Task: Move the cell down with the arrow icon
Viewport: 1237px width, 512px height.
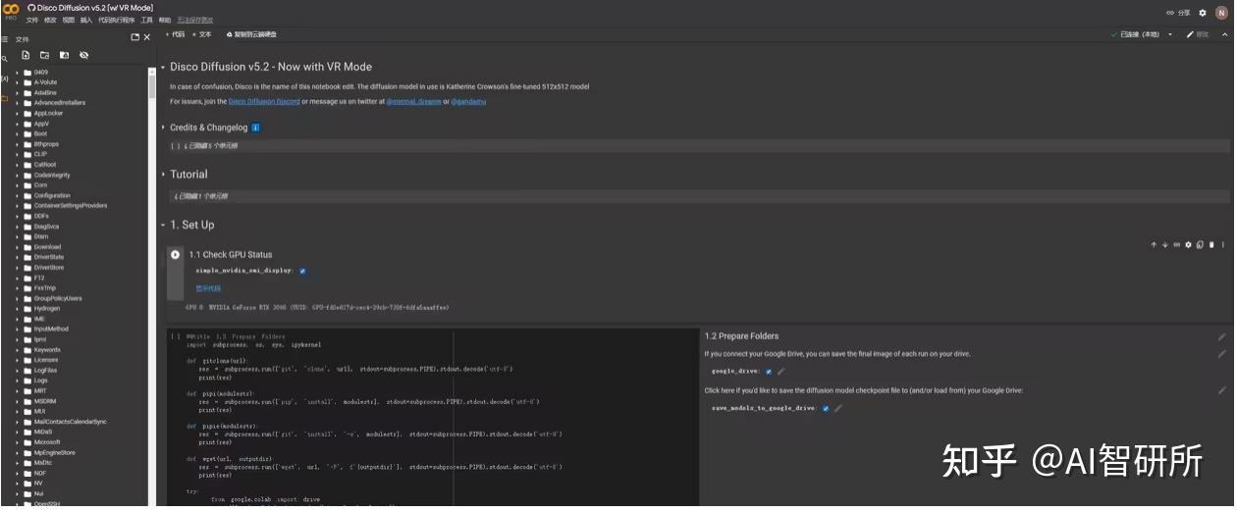Action: 1165,244
